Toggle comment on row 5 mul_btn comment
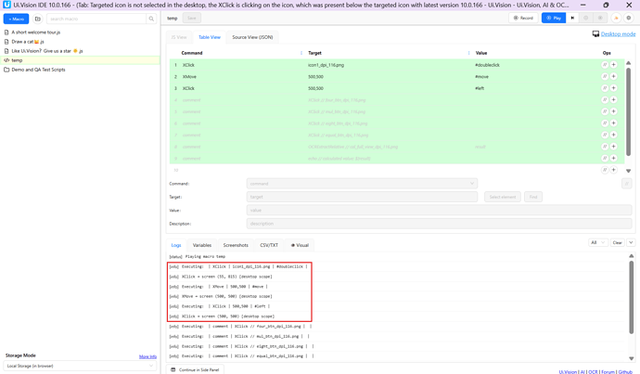640x374 pixels. tap(605, 111)
